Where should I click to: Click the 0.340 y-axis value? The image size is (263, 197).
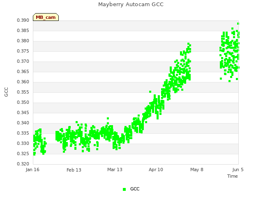tap(23, 123)
